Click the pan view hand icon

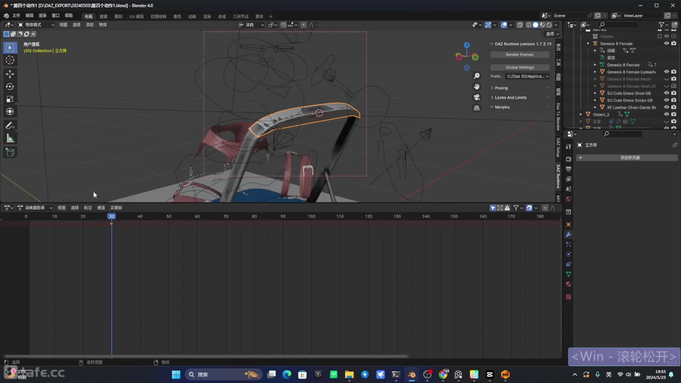tap(477, 87)
